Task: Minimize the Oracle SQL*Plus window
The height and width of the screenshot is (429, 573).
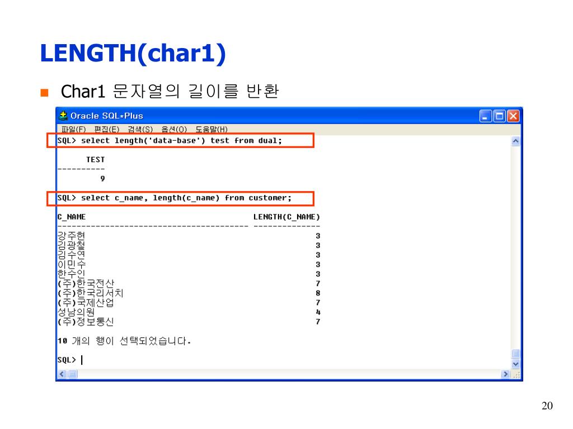Action: click(485, 116)
